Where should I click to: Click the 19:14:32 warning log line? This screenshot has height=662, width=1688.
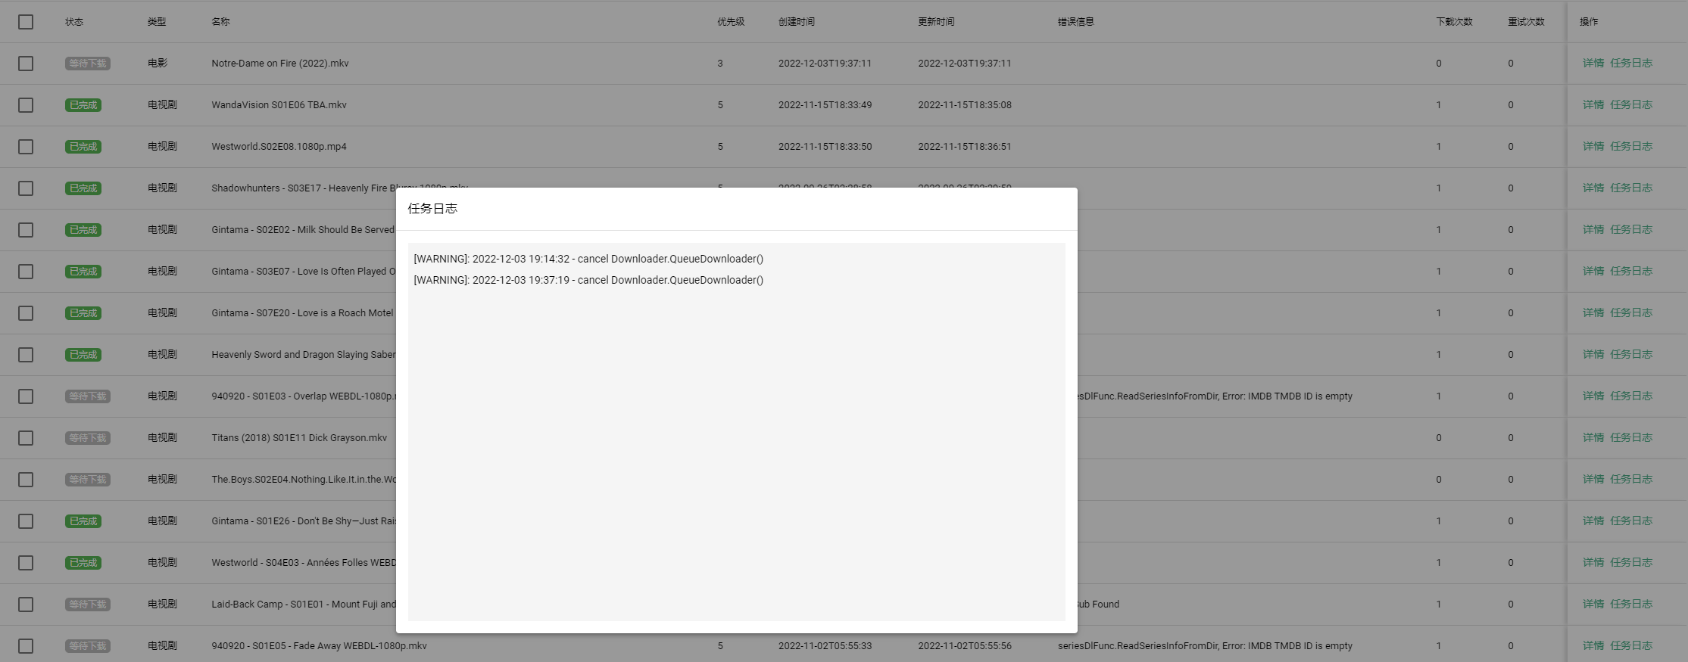[588, 259]
